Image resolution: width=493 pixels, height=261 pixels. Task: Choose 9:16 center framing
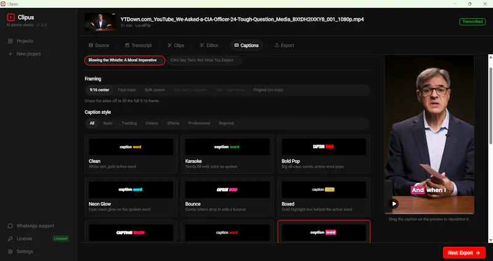pos(99,90)
